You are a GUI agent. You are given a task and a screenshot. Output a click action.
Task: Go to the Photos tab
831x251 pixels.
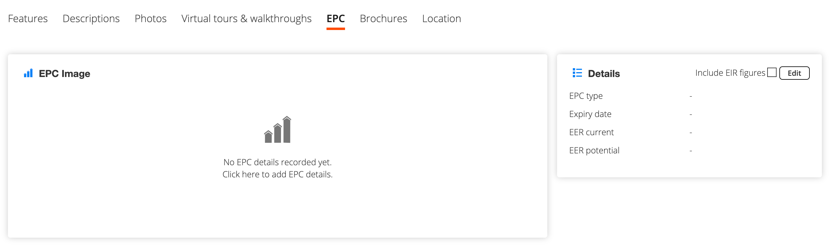tap(150, 19)
